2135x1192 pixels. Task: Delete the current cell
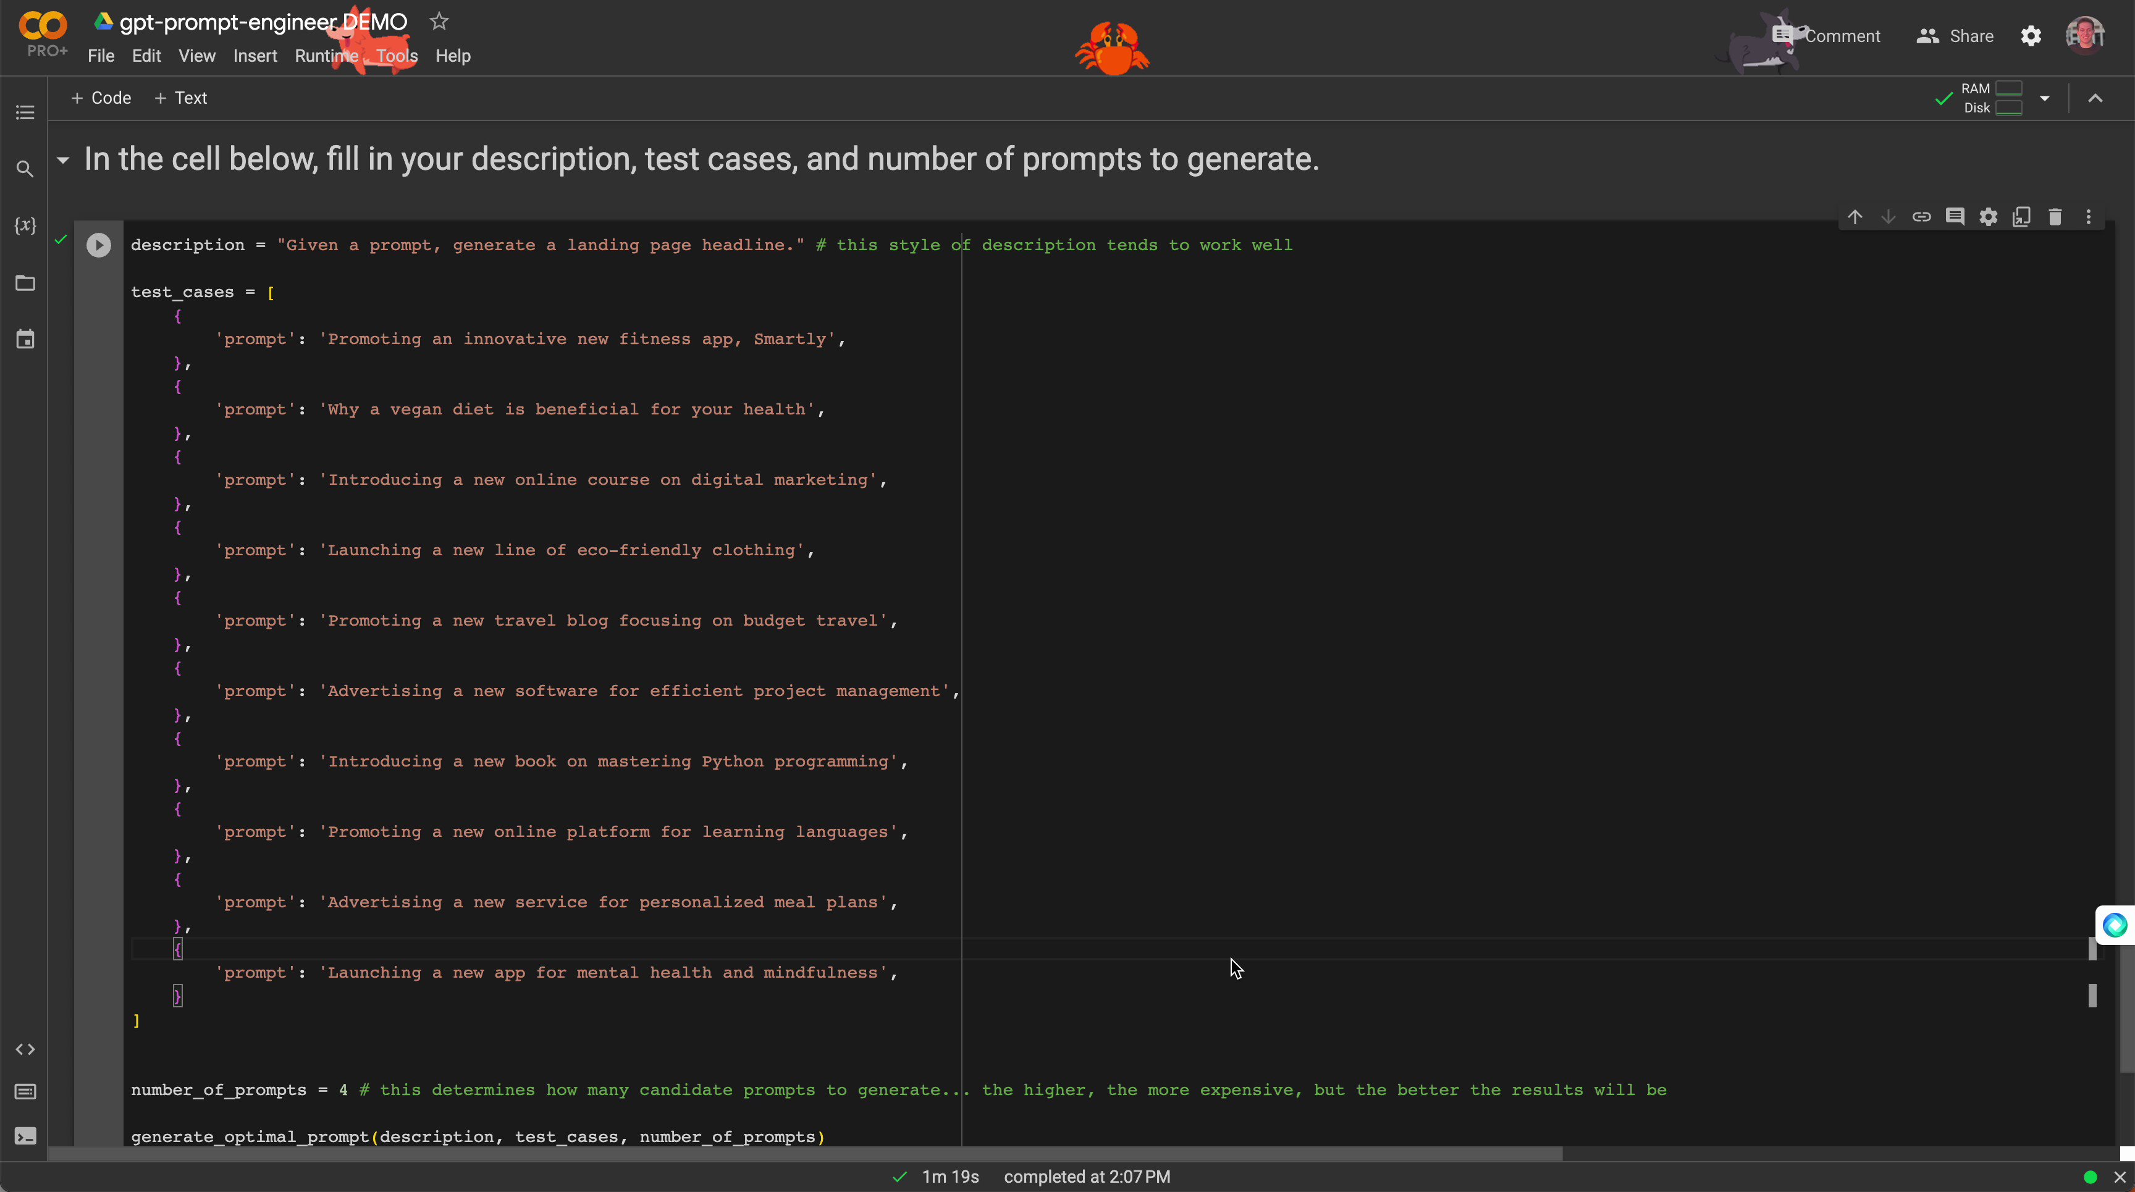(2055, 216)
